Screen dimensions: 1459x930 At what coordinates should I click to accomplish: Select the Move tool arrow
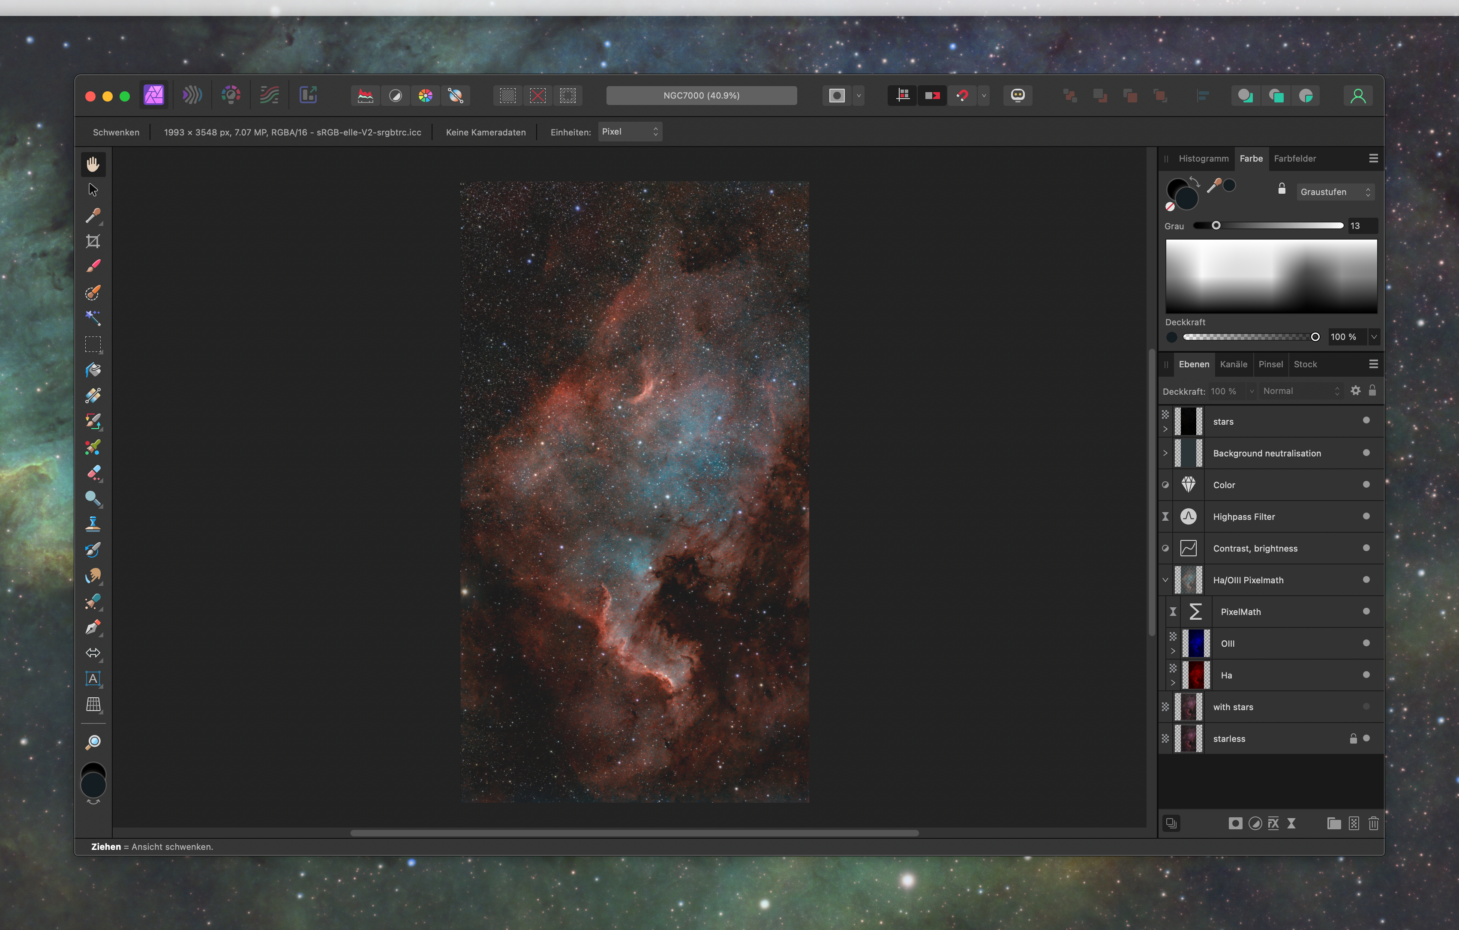point(93,189)
